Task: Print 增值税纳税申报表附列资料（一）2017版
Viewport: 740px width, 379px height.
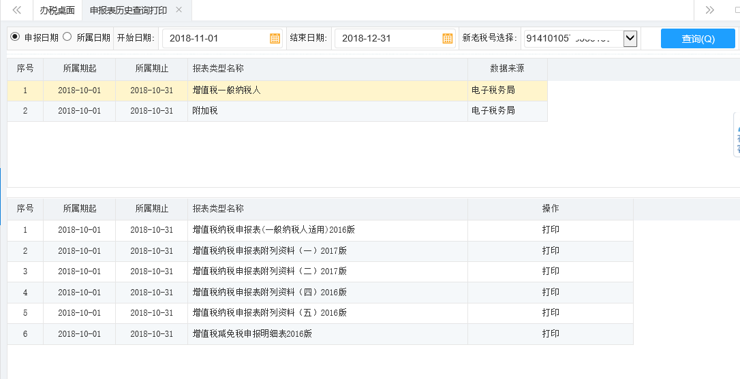Action: (x=550, y=251)
